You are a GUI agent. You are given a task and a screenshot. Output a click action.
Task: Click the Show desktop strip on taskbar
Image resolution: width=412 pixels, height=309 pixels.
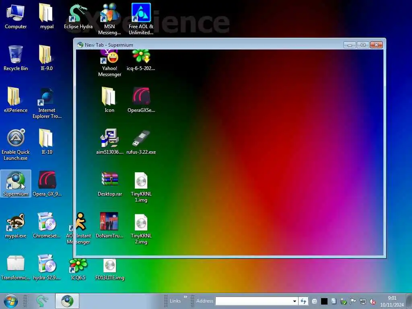tap(409, 301)
